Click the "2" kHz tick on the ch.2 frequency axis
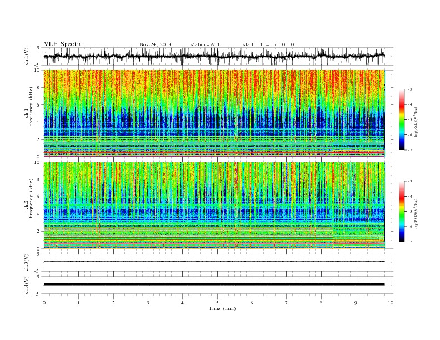The width and height of the screenshot is (440, 340). coord(38,232)
